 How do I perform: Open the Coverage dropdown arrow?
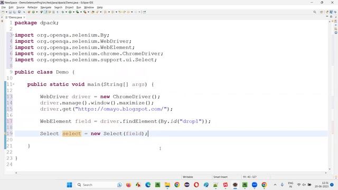81,12
